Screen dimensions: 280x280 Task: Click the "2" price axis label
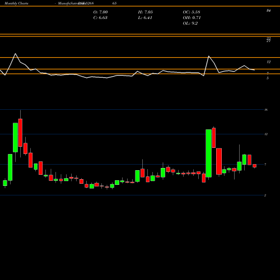pyautogui.click(x=265, y=195)
